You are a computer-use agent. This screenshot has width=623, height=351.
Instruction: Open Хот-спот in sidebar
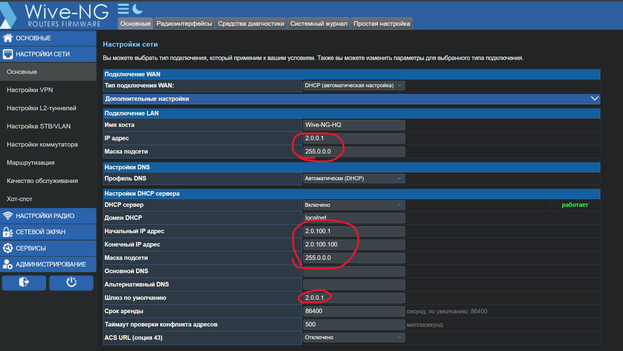click(48, 199)
